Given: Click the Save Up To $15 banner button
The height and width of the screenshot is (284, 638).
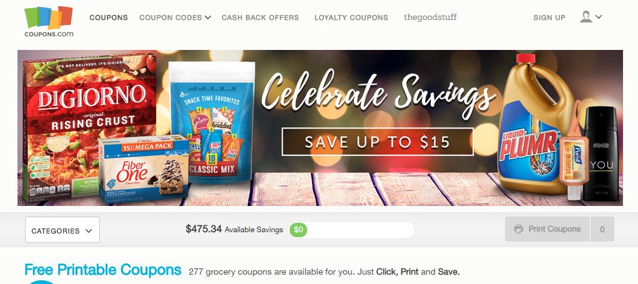Looking at the screenshot, I should [377, 142].
